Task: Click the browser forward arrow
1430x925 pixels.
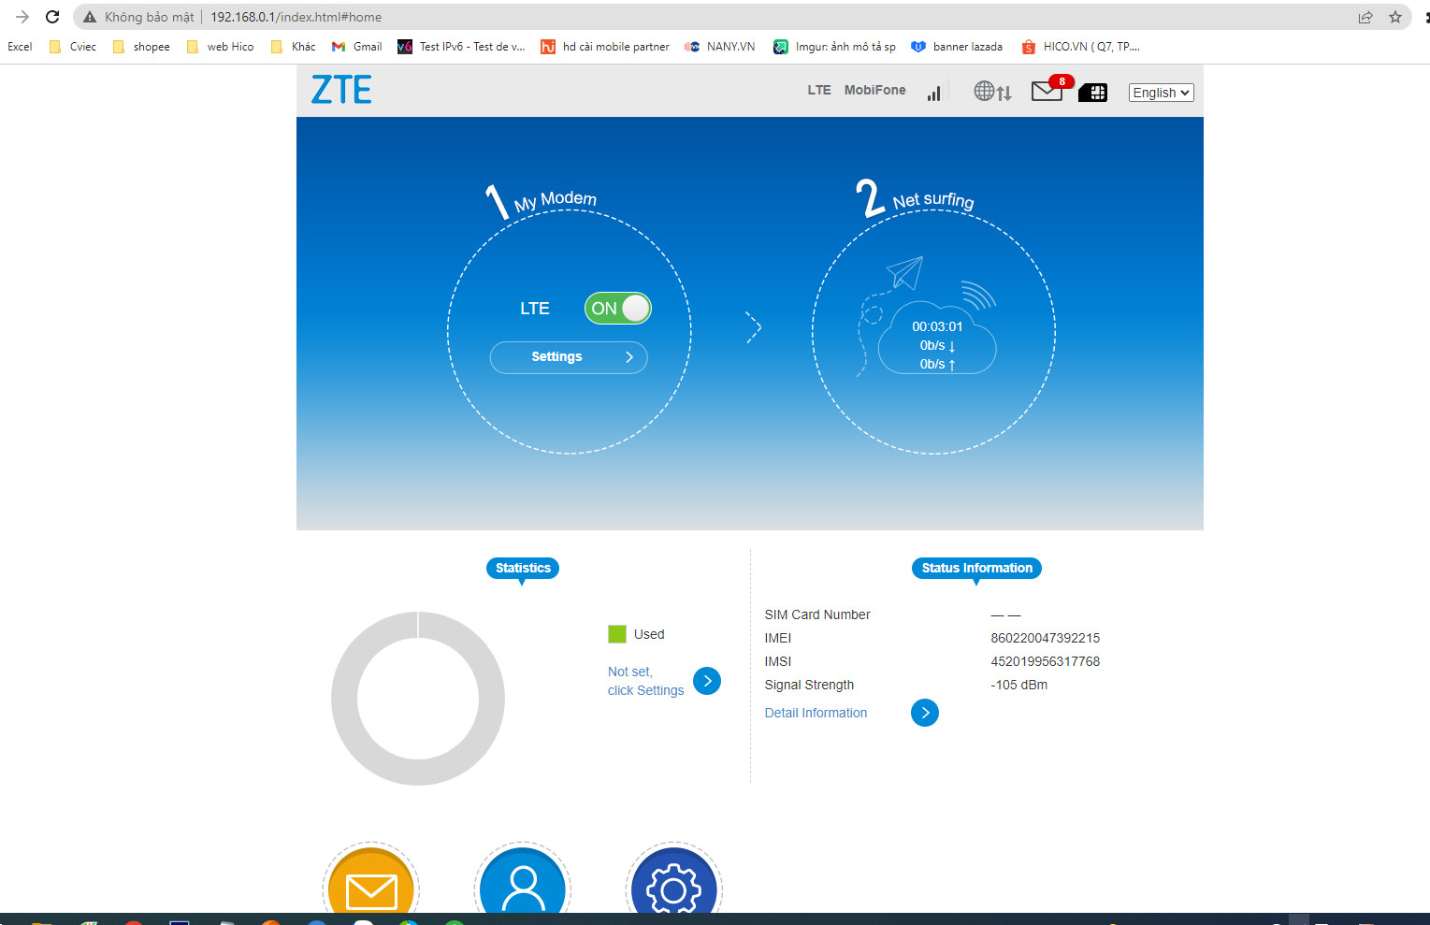Action: (22, 17)
